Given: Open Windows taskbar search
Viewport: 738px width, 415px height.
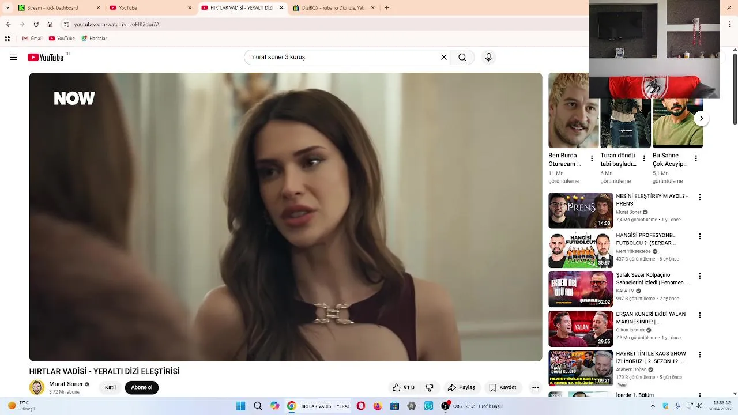Looking at the screenshot, I should coord(258,406).
